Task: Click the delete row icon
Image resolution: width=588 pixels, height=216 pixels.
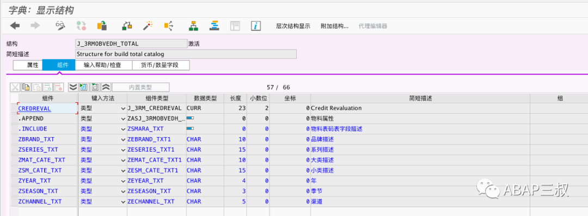Action: coord(58,87)
